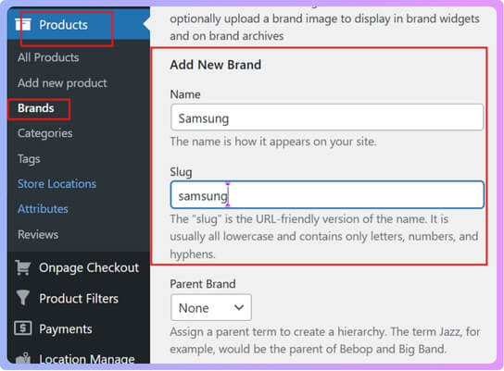Go to Categories submenu item

[45, 133]
